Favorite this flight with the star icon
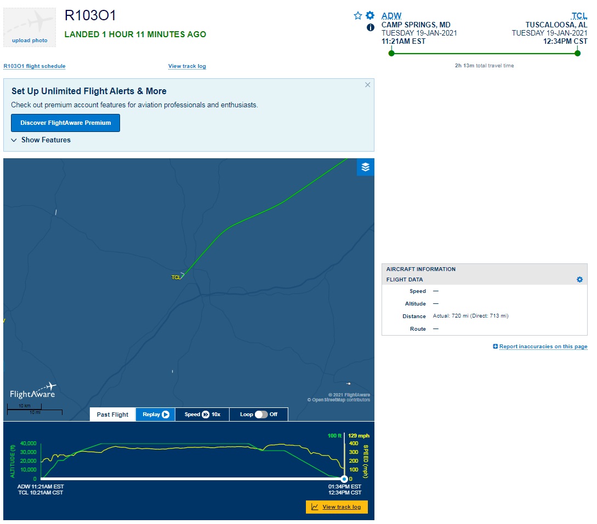This screenshot has width=597, height=524. point(357,15)
